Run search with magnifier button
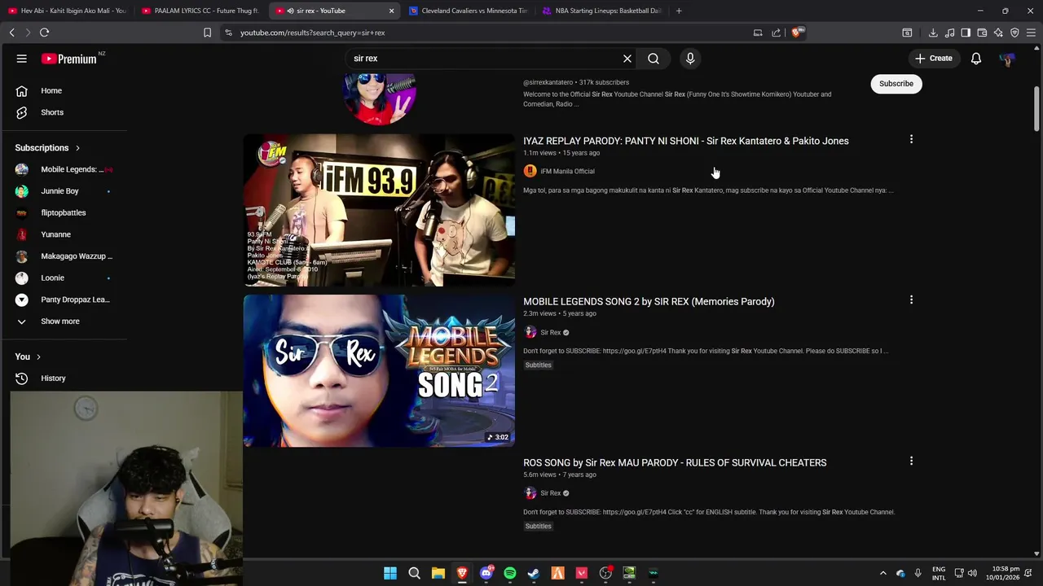The height and width of the screenshot is (586, 1043). (x=654, y=59)
